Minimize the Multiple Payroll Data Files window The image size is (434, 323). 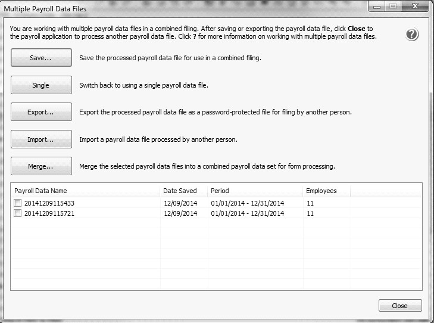coord(377,6)
